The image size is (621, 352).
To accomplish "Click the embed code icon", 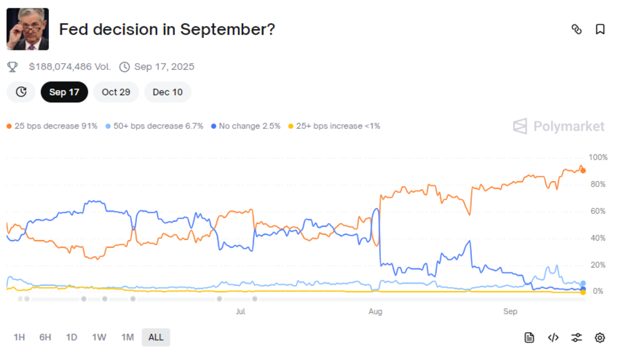I will tap(553, 338).
